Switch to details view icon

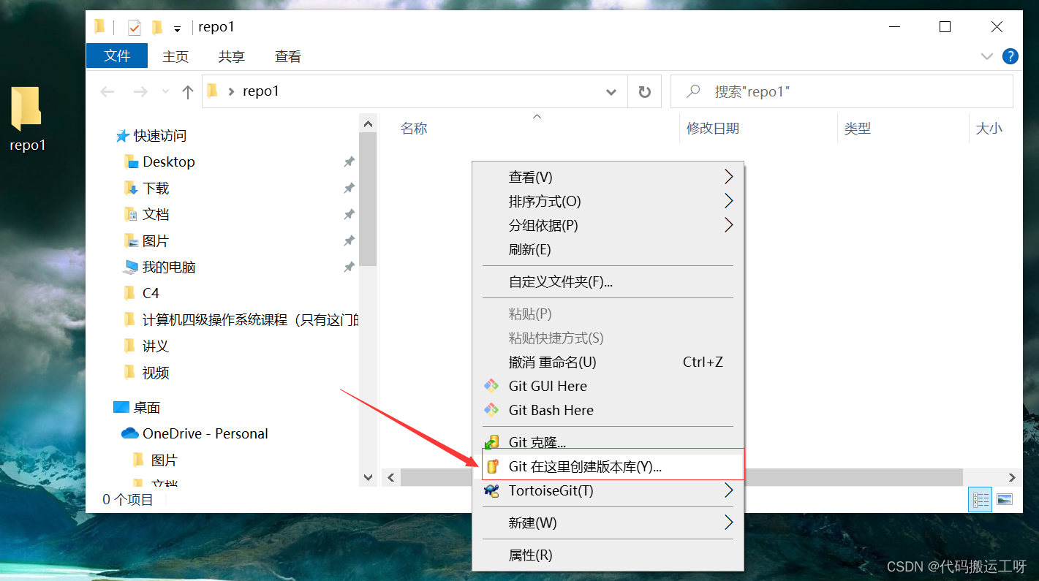pos(980,499)
